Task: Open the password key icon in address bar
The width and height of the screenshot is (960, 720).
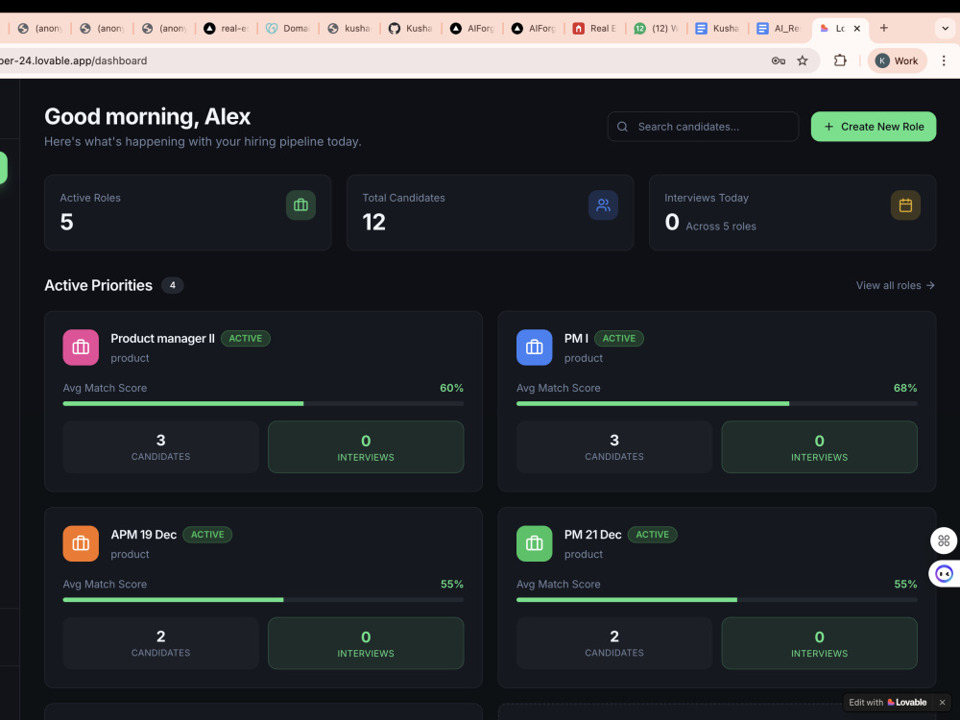Action: click(x=779, y=60)
